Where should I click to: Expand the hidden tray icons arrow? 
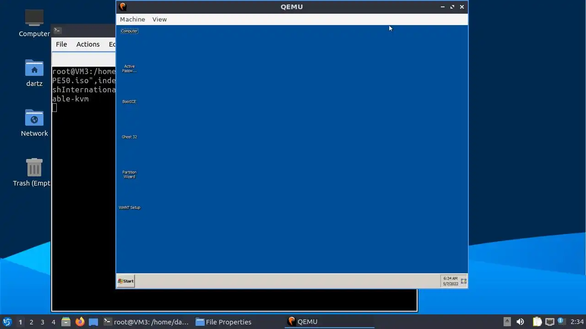point(507,322)
